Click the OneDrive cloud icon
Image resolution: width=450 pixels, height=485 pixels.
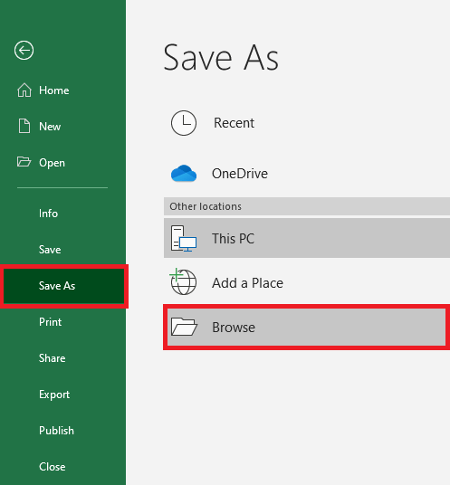pyautogui.click(x=184, y=174)
